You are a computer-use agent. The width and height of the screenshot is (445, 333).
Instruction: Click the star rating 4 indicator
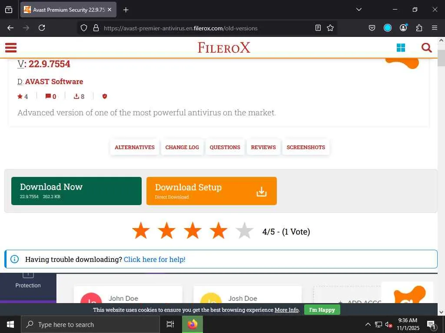(x=23, y=97)
